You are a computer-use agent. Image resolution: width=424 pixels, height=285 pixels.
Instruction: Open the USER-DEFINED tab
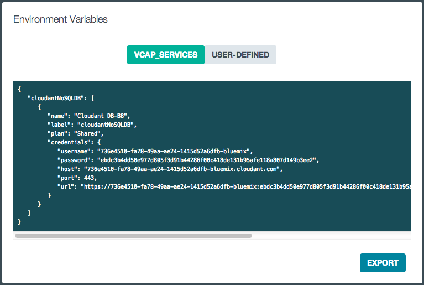(240, 55)
